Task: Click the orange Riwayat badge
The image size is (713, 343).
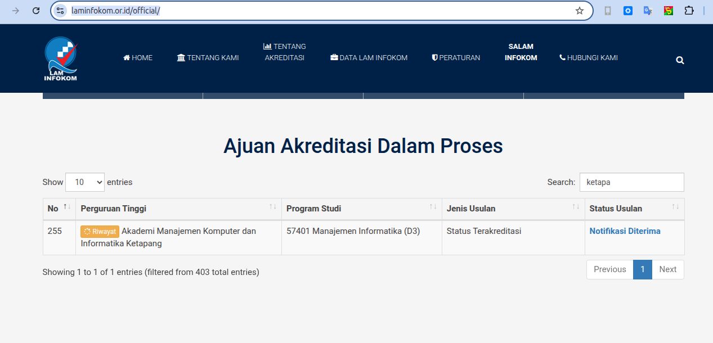Action: [100, 231]
